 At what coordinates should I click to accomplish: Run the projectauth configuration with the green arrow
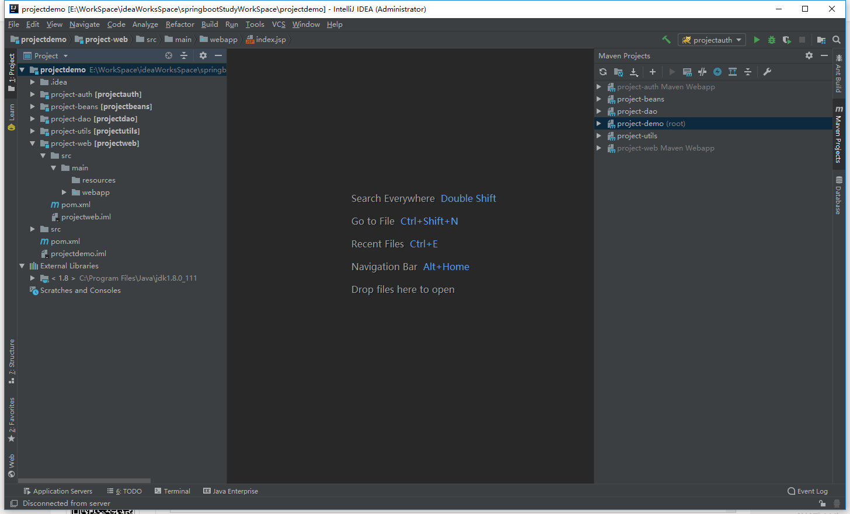[757, 40]
